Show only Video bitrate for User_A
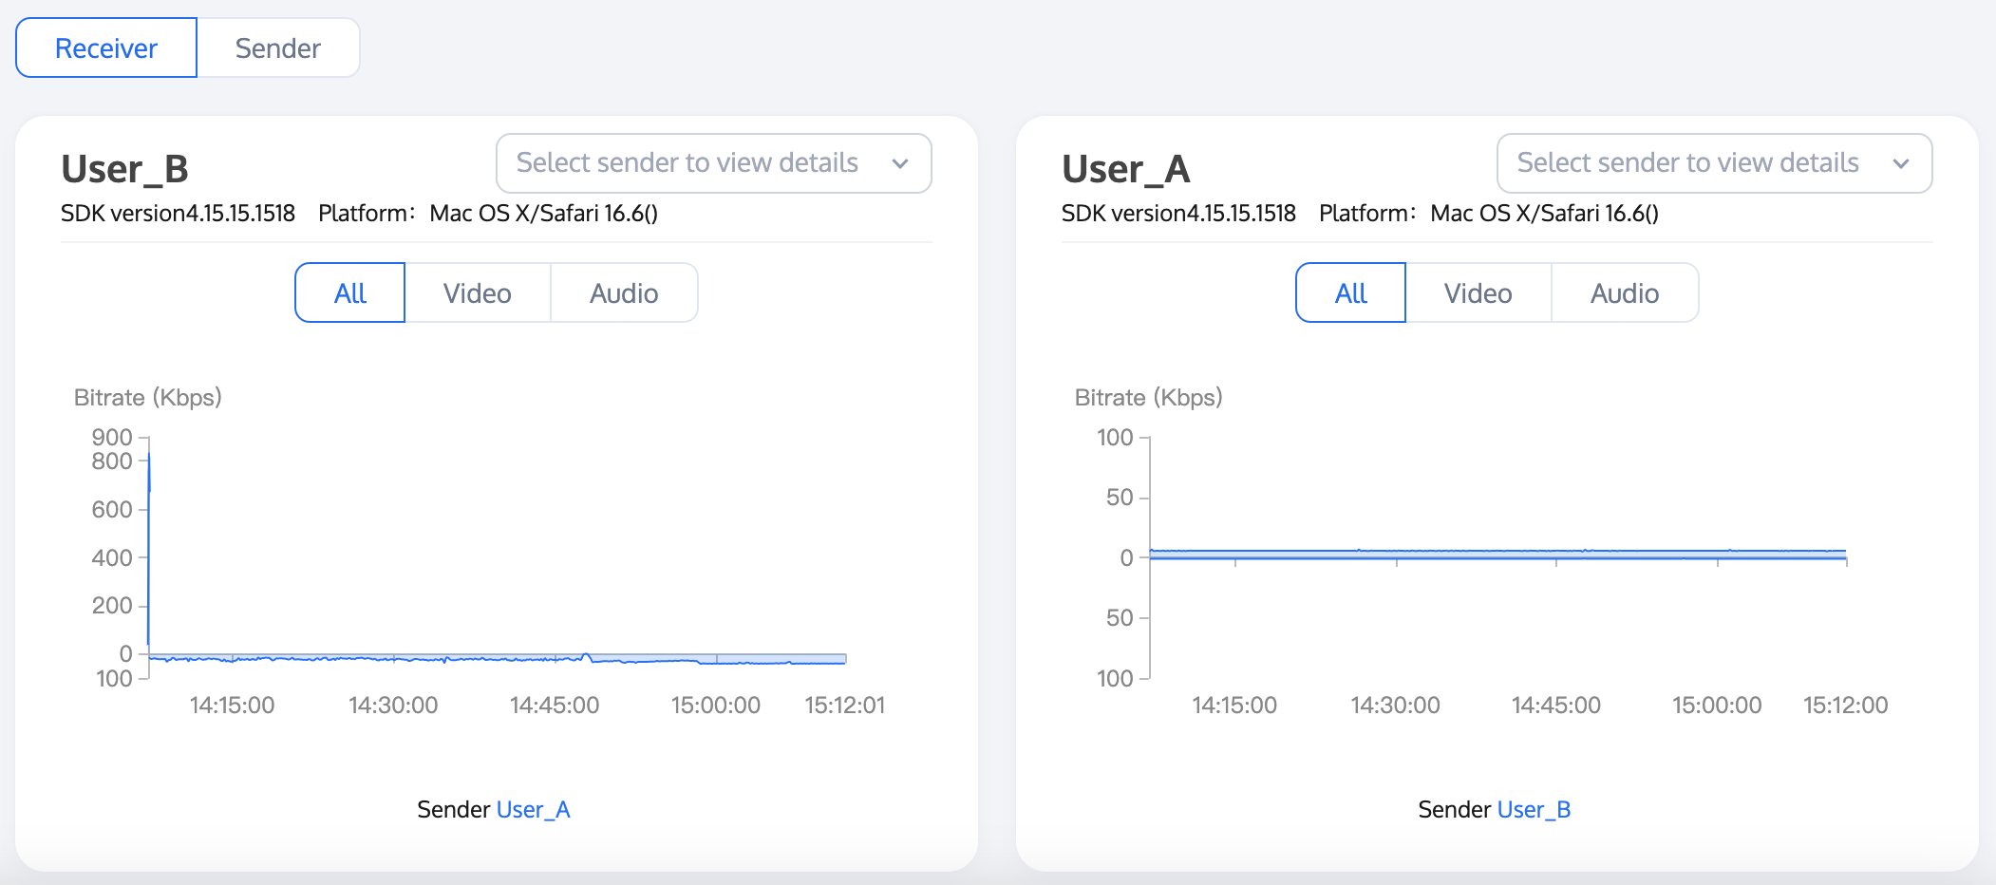Viewport: 1996px width, 885px height. 1478,293
